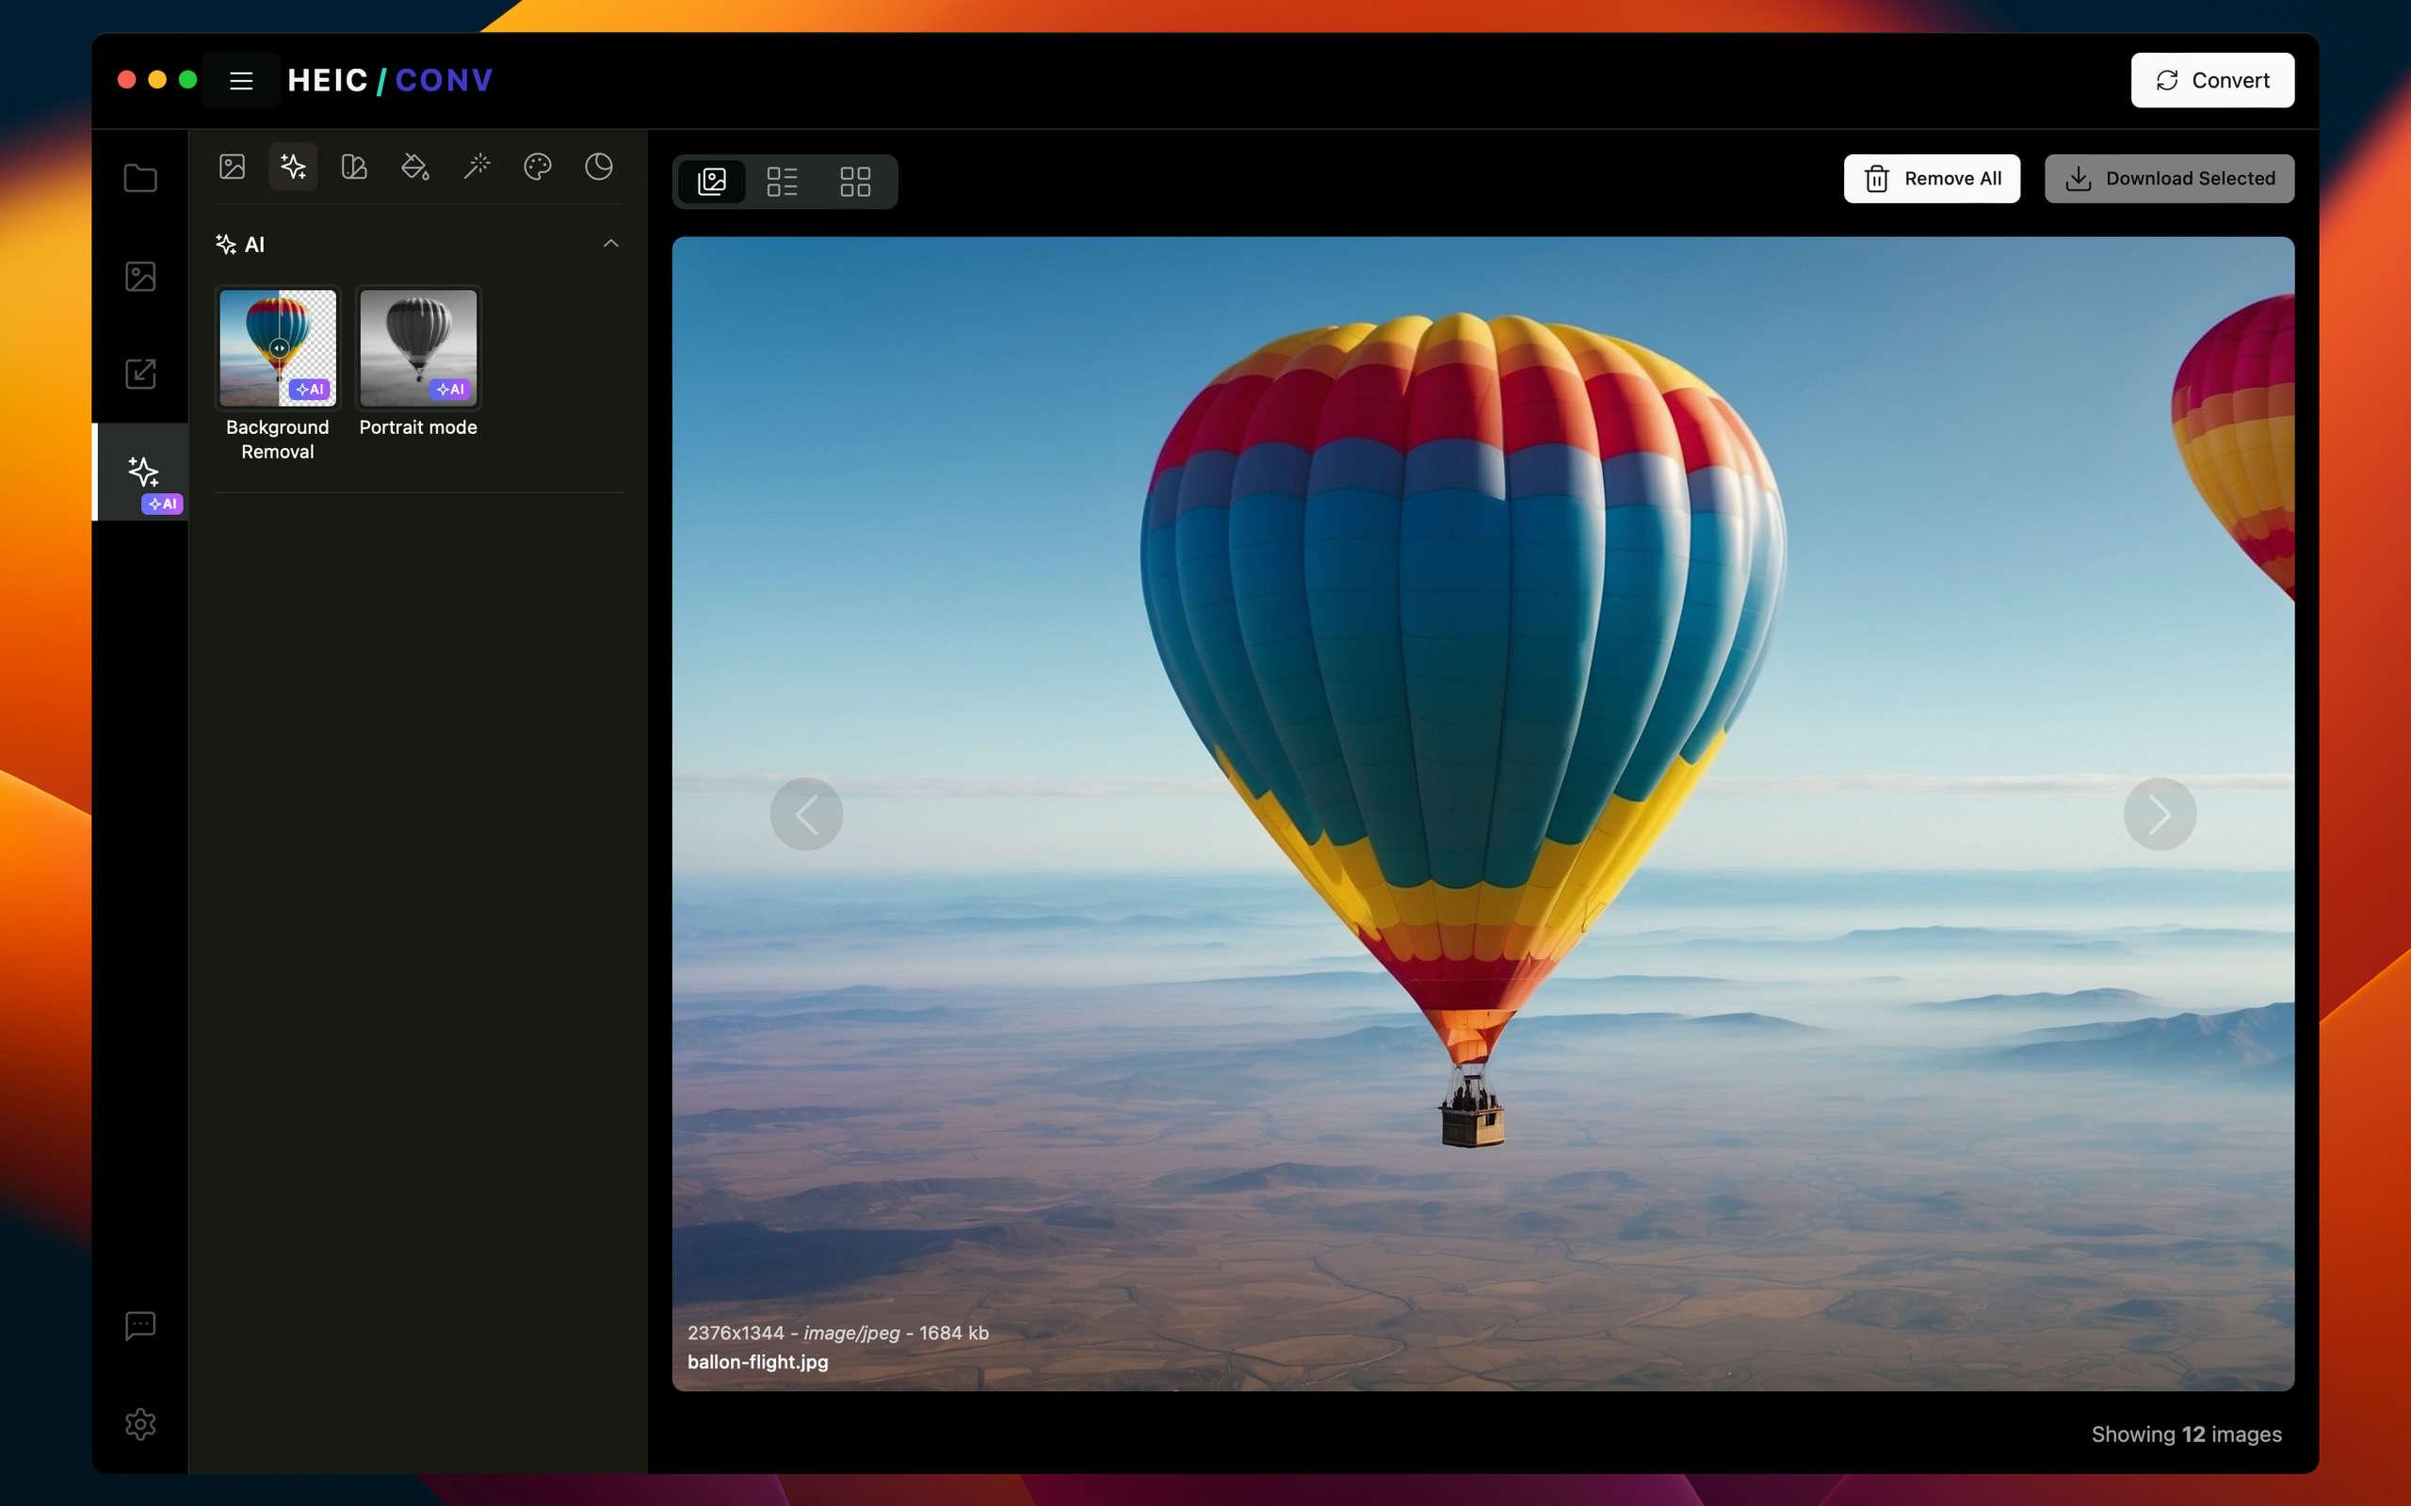Remove All images from the queue

click(x=1930, y=177)
